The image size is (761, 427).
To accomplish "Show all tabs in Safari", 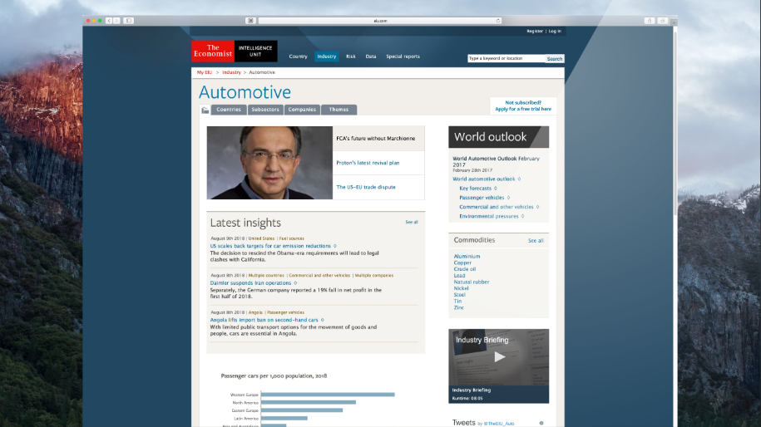I will [x=663, y=21].
